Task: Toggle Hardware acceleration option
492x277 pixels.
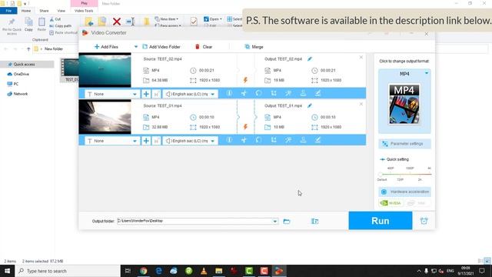Action: coord(405,192)
